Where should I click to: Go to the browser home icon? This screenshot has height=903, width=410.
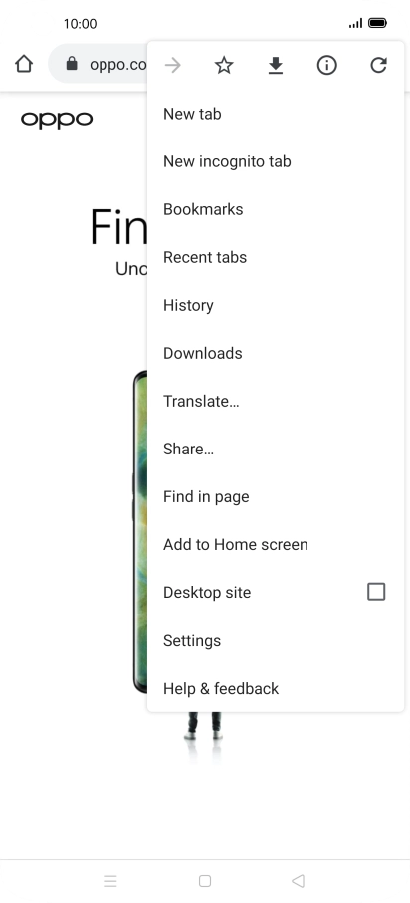(24, 64)
